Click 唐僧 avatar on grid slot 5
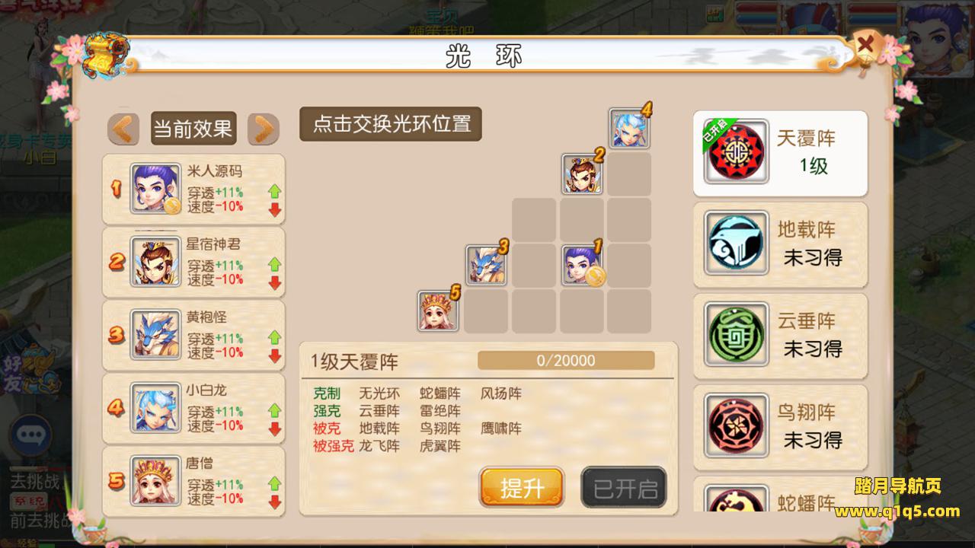975x548 pixels. pyautogui.click(x=439, y=311)
